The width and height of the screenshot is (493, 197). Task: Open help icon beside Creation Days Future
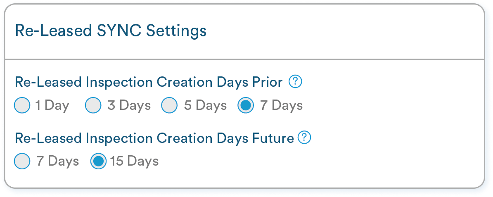click(x=304, y=138)
